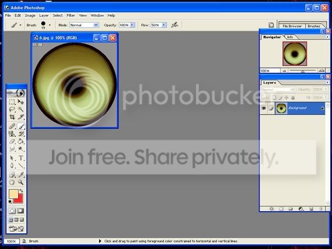Click the Navigator zoom slider
The image size is (332, 249).
(303, 71)
